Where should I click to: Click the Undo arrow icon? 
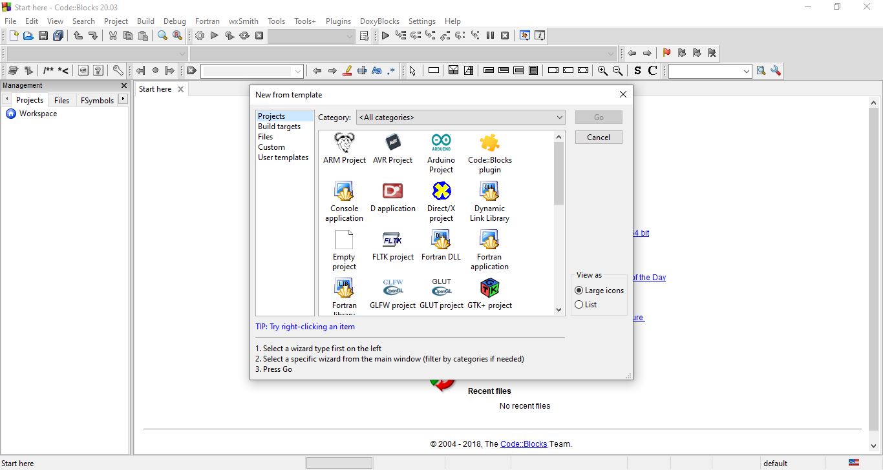(x=78, y=36)
